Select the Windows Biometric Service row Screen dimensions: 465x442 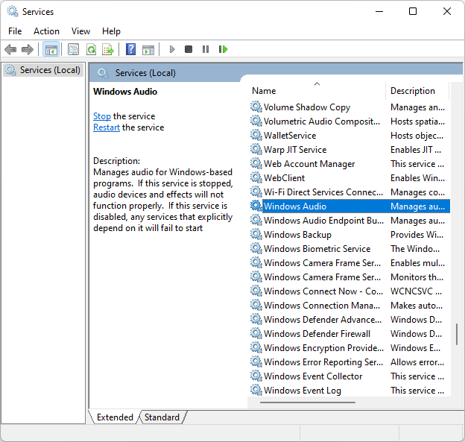349,249
